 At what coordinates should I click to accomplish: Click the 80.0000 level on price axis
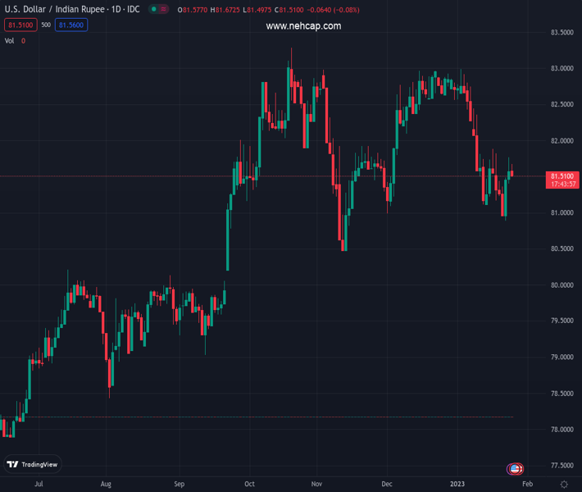click(x=561, y=285)
